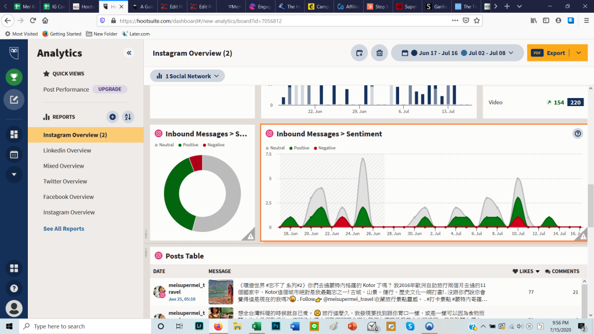Click the Export PDF button

(x=549, y=53)
